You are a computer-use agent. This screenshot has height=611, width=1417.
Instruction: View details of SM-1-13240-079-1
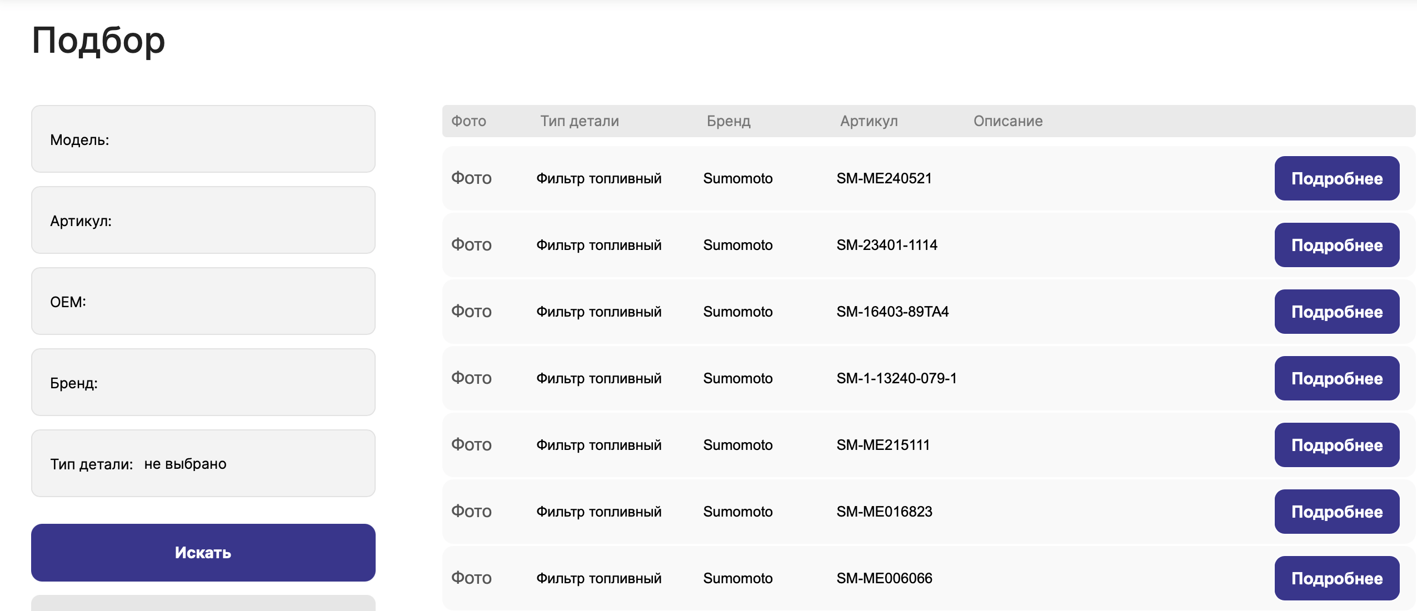(1336, 378)
